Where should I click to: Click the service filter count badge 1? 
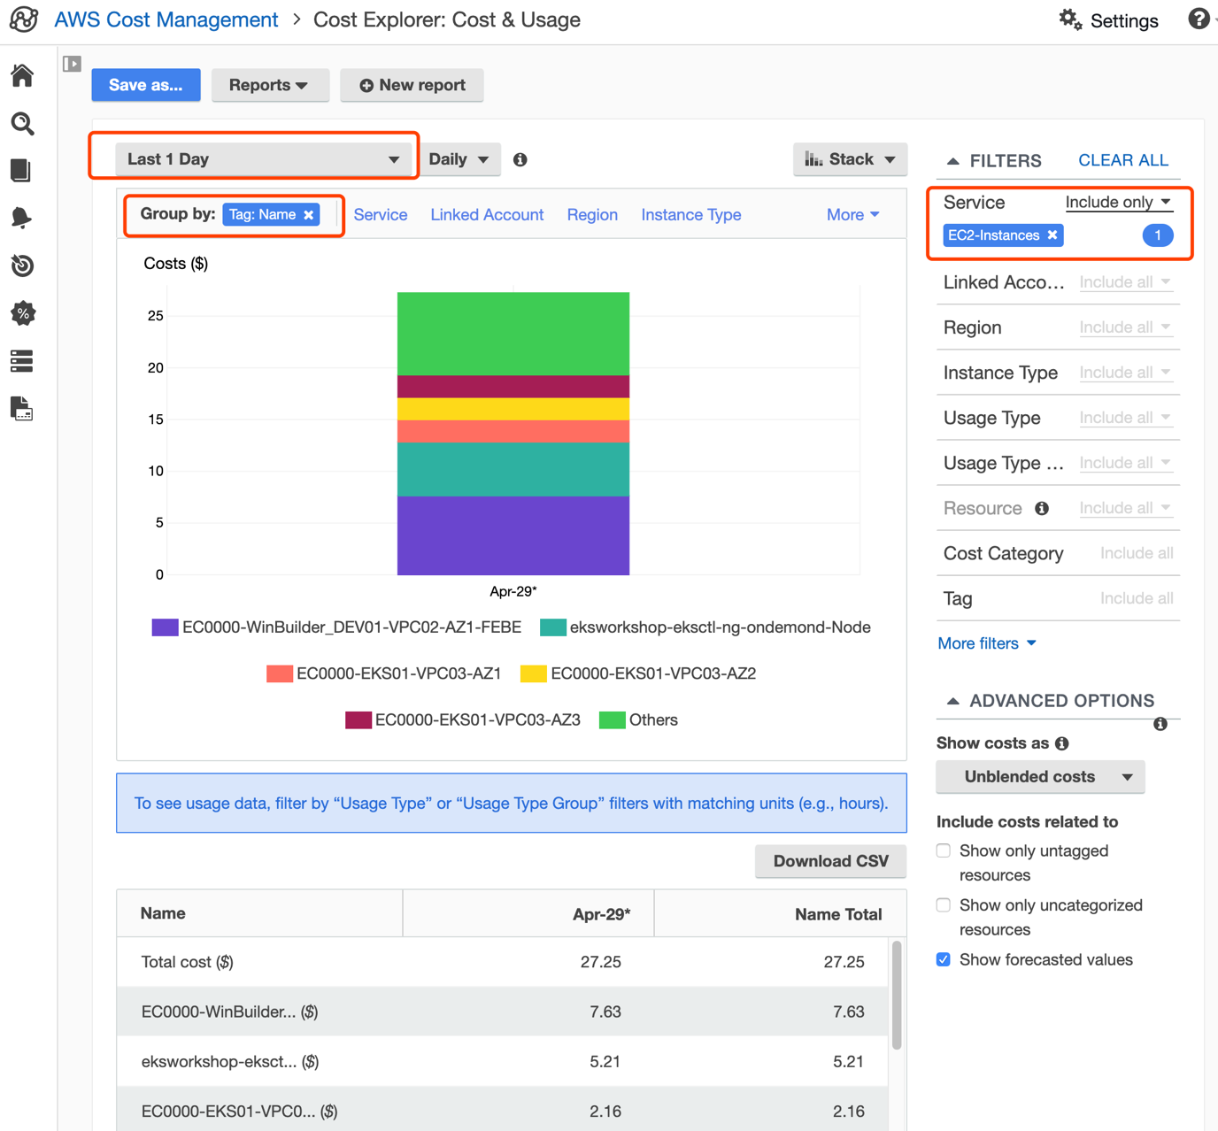[x=1158, y=235]
